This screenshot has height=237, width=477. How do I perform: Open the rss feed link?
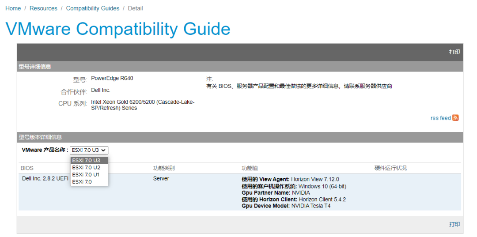[x=440, y=118]
